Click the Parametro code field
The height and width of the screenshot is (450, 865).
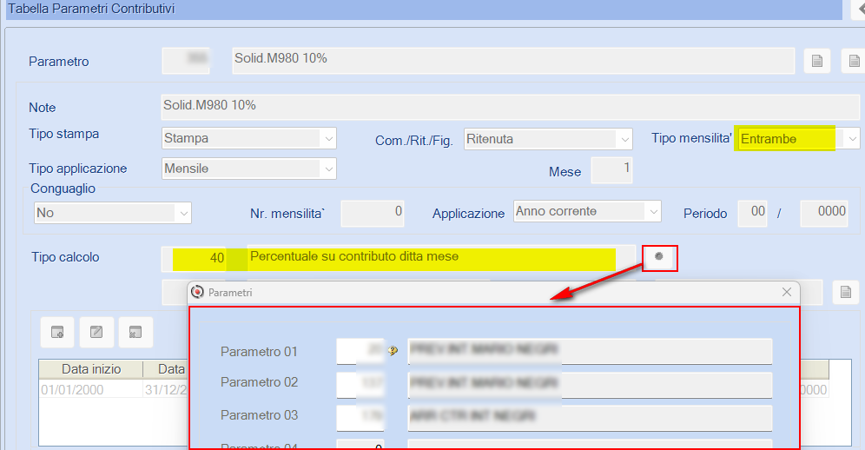186,61
